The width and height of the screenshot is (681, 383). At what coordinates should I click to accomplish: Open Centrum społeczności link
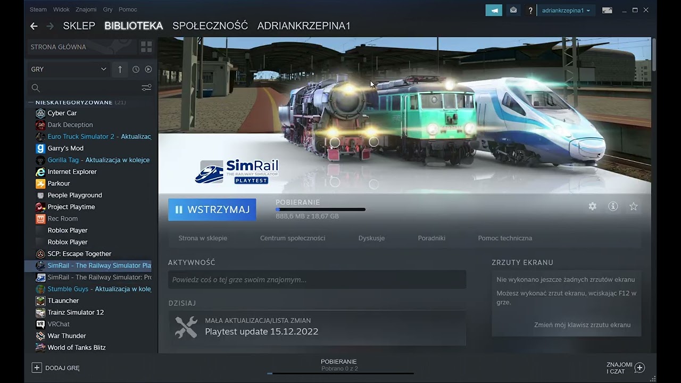(293, 238)
